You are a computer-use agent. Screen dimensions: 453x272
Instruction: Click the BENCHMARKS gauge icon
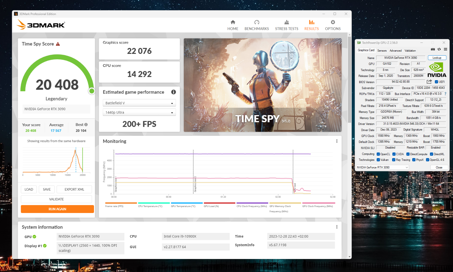coord(257,22)
